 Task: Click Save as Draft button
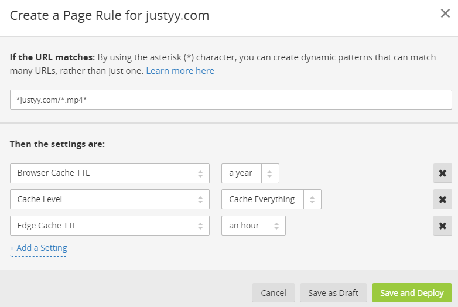pos(333,292)
